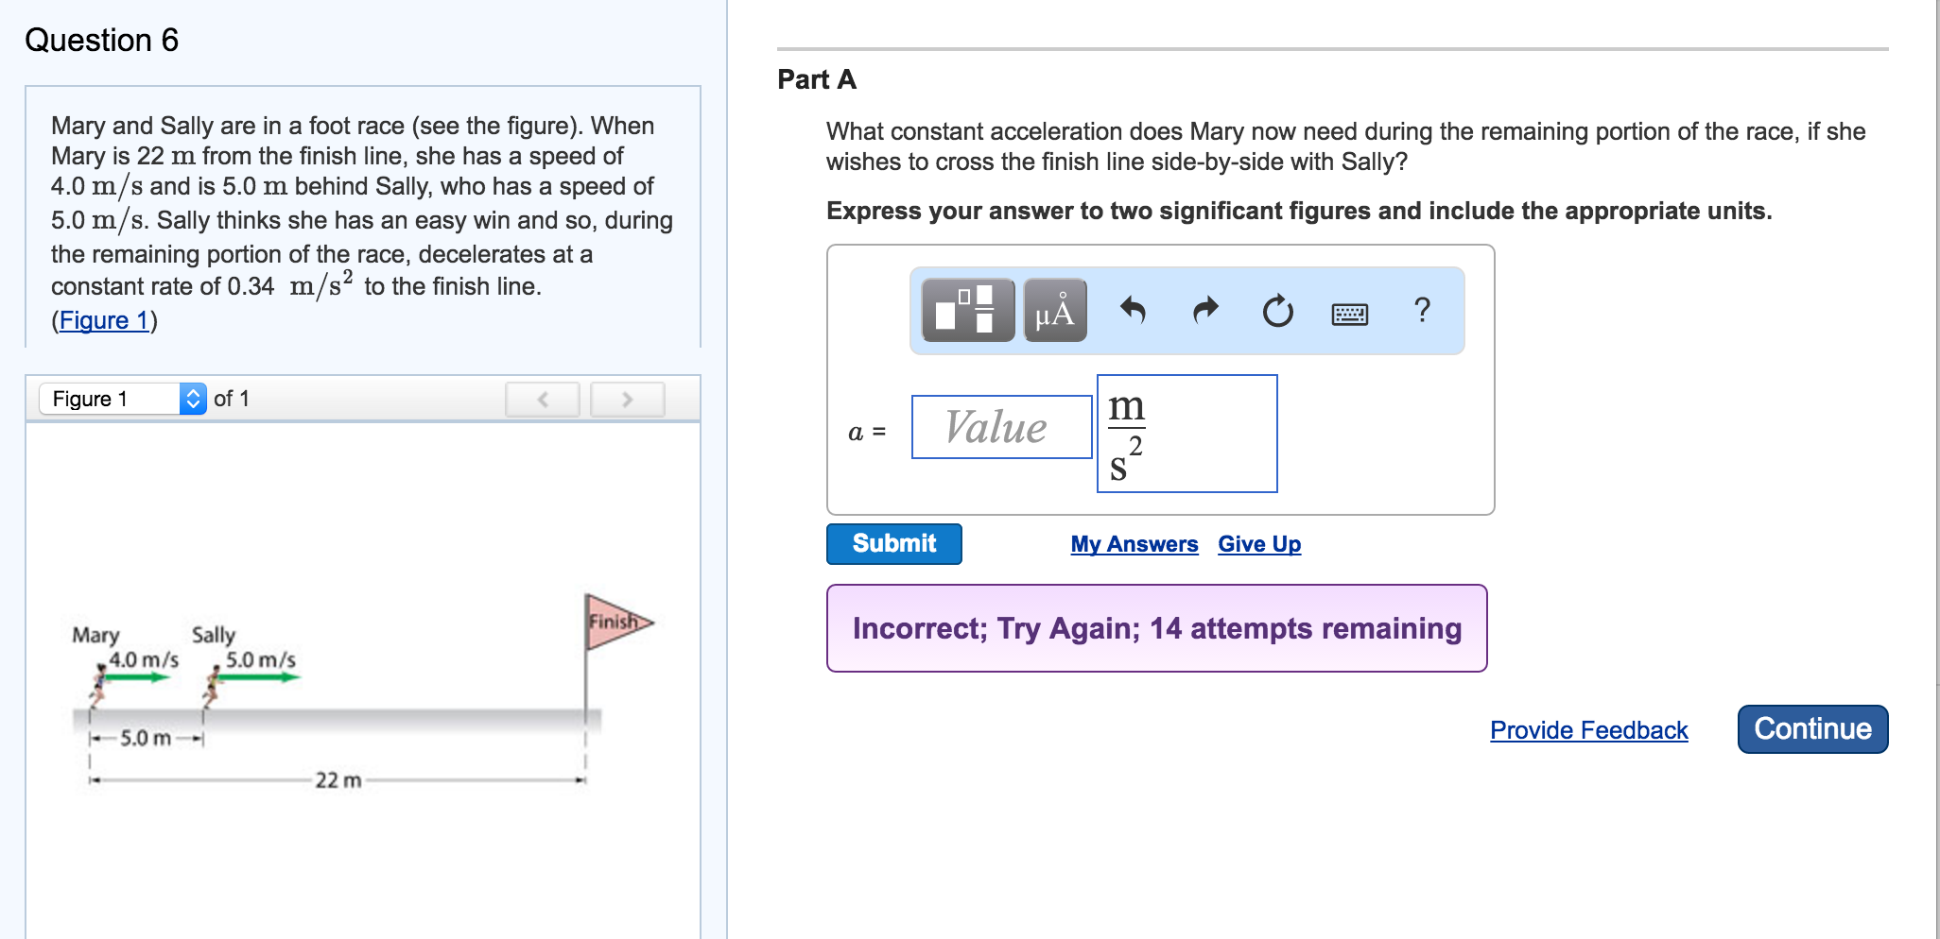Open the Figure 1 selector dropdown
The height and width of the screenshot is (939, 1940).
tap(123, 399)
